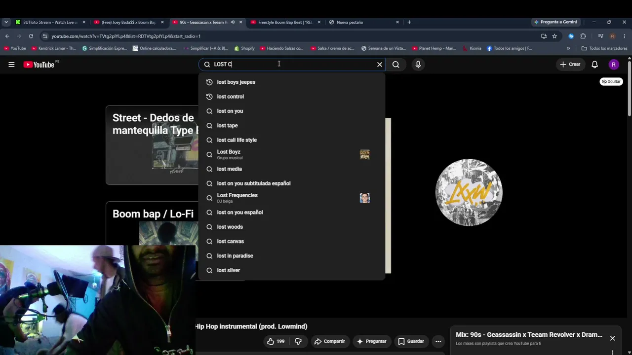Open the YouTube bookmark

point(15,48)
